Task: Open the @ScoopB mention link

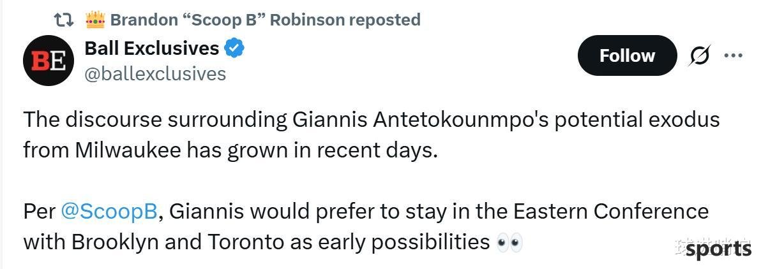Action: (110, 213)
